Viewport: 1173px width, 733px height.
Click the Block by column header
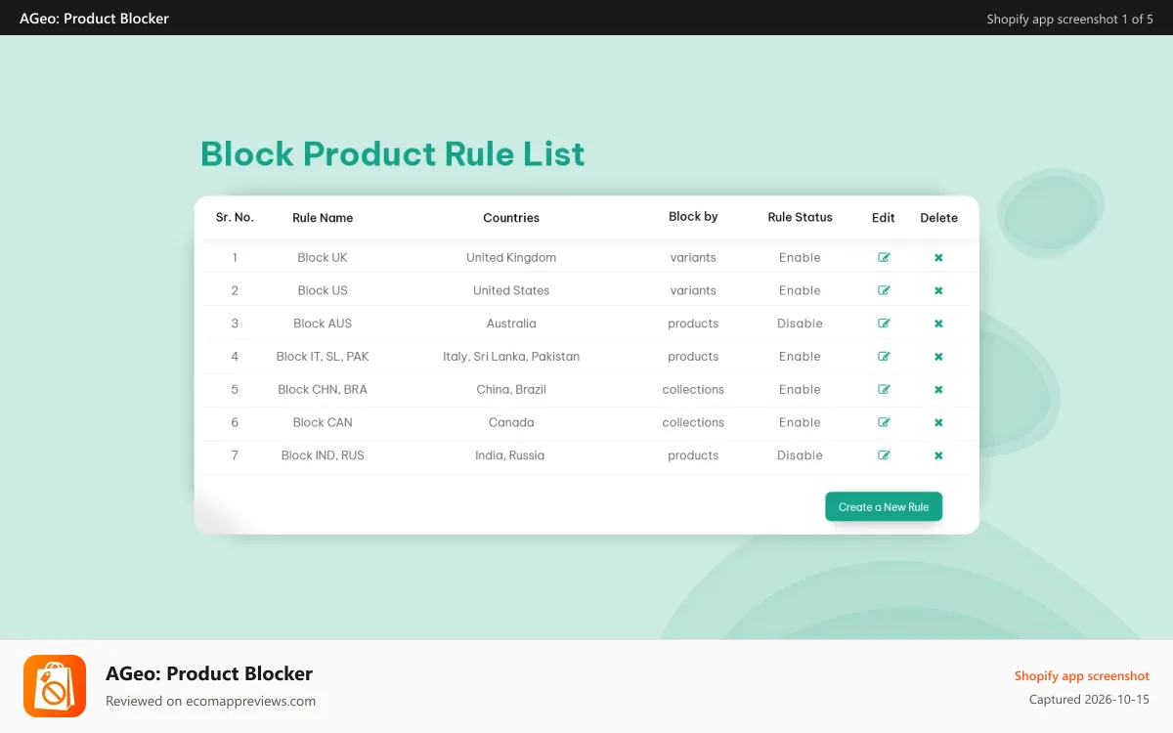693,217
